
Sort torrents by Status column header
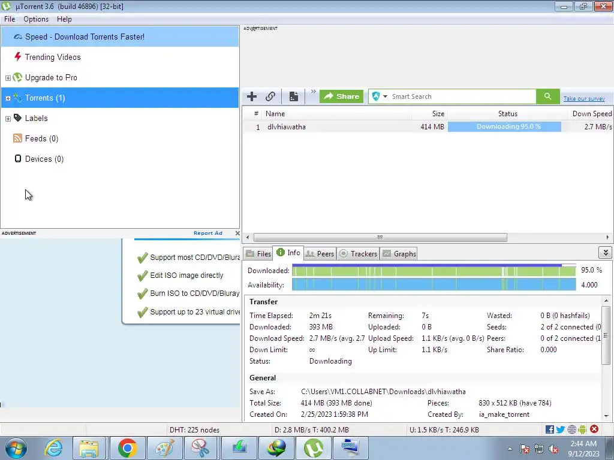pyautogui.click(x=507, y=114)
